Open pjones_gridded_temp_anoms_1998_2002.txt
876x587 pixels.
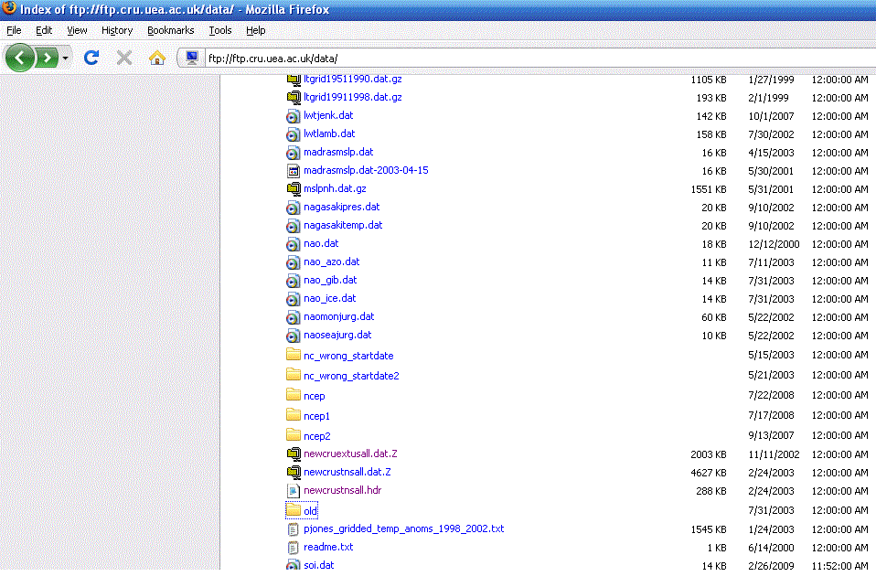pos(403,528)
